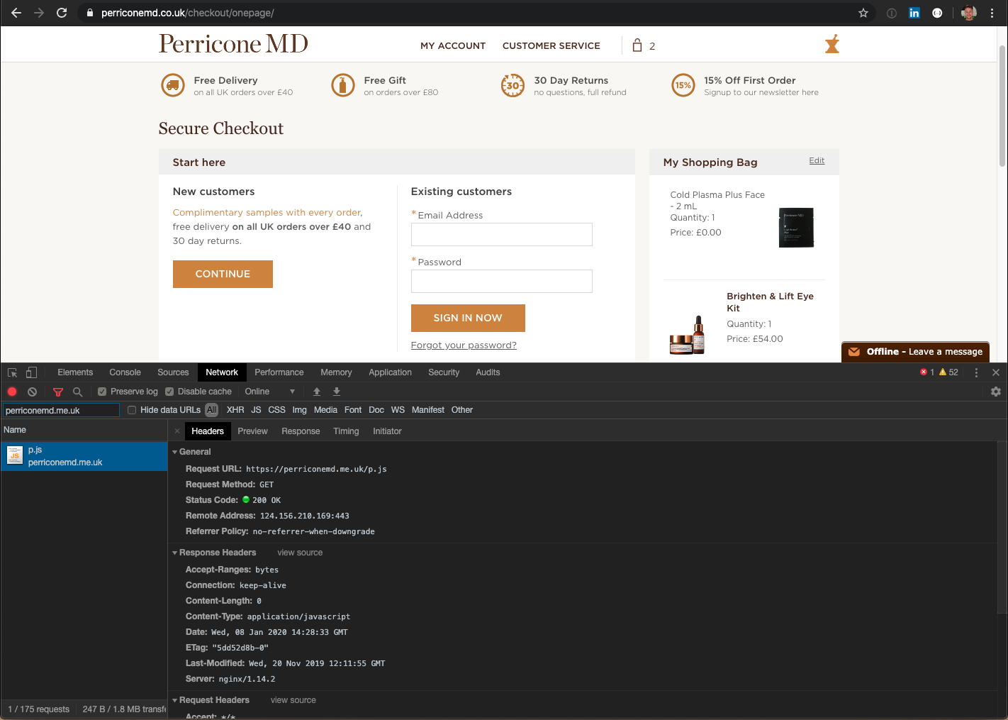1008x720 pixels.
Task: Click the Password input field
Action: click(x=502, y=282)
